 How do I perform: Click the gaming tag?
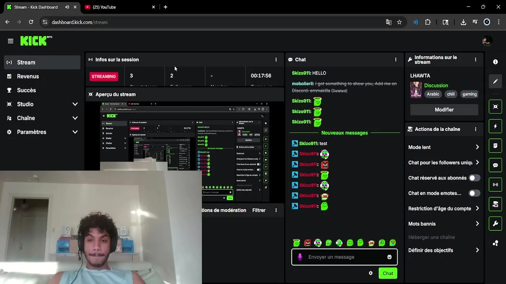(x=470, y=94)
